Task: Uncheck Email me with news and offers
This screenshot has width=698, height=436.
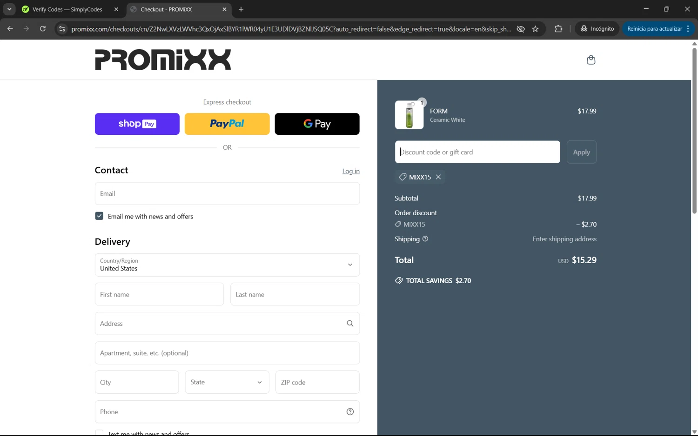Action: 99,216
